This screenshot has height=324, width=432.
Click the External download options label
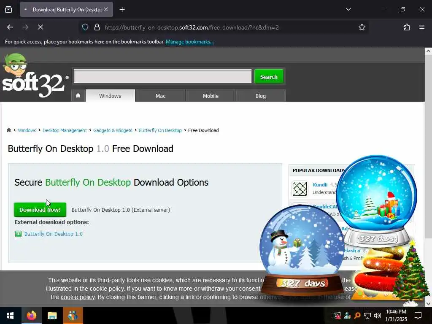click(x=52, y=222)
